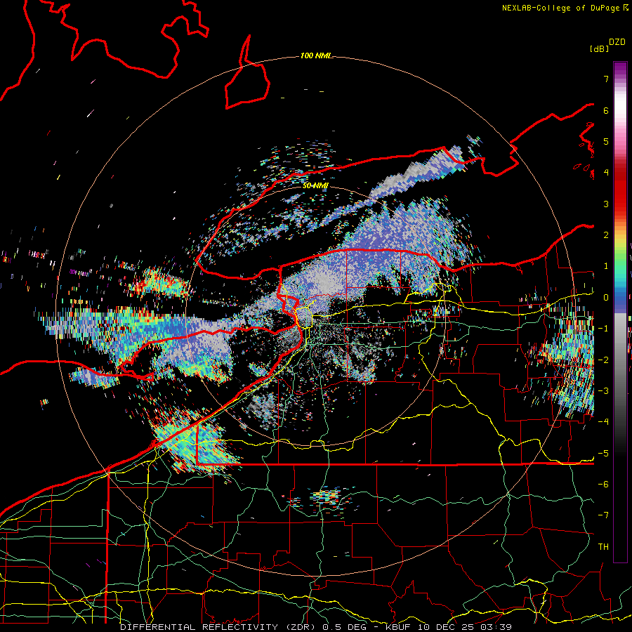632x632 pixels.
Task: Click the 100 NMI range ring label
Action: pos(317,55)
